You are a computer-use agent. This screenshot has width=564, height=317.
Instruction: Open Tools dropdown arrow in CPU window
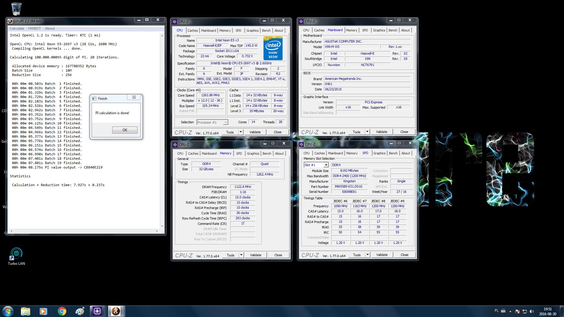tap(241, 132)
